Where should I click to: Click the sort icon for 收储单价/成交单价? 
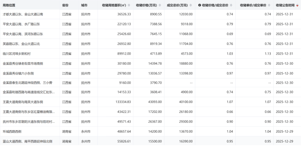coord(269,5)
